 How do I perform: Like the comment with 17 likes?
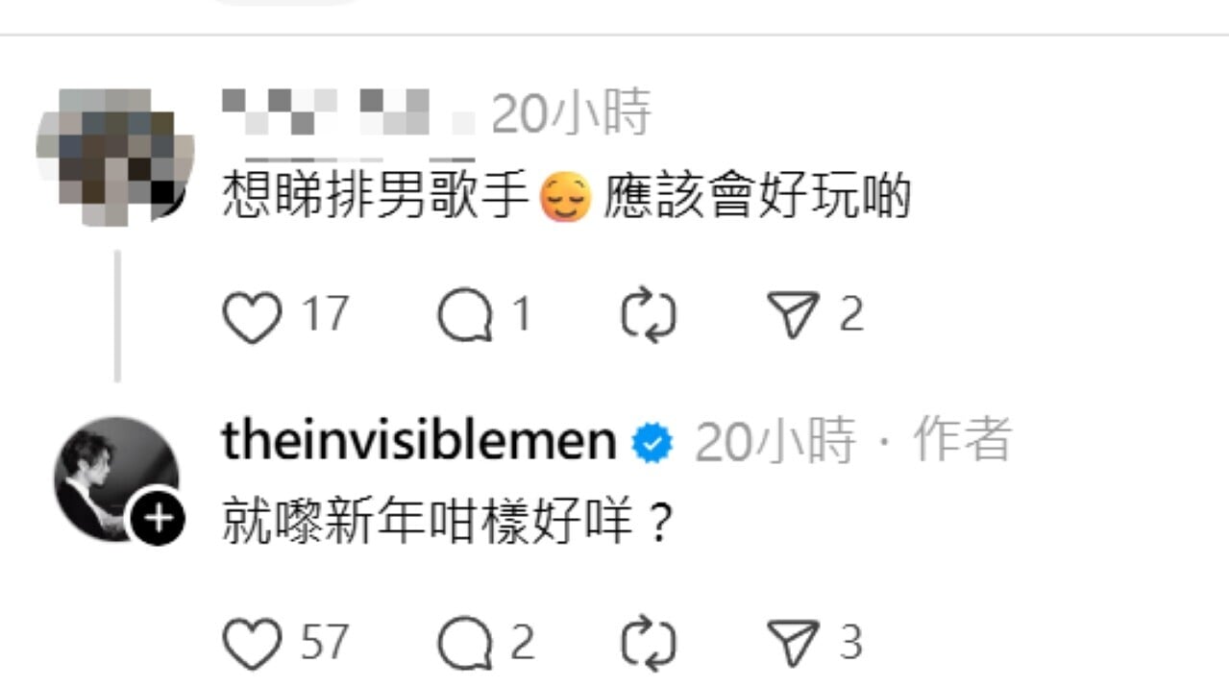point(252,316)
